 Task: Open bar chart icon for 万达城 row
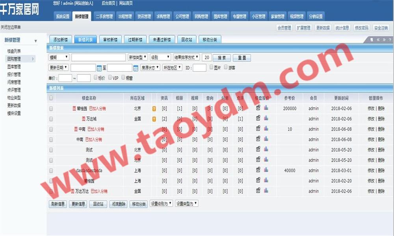(266, 118)
